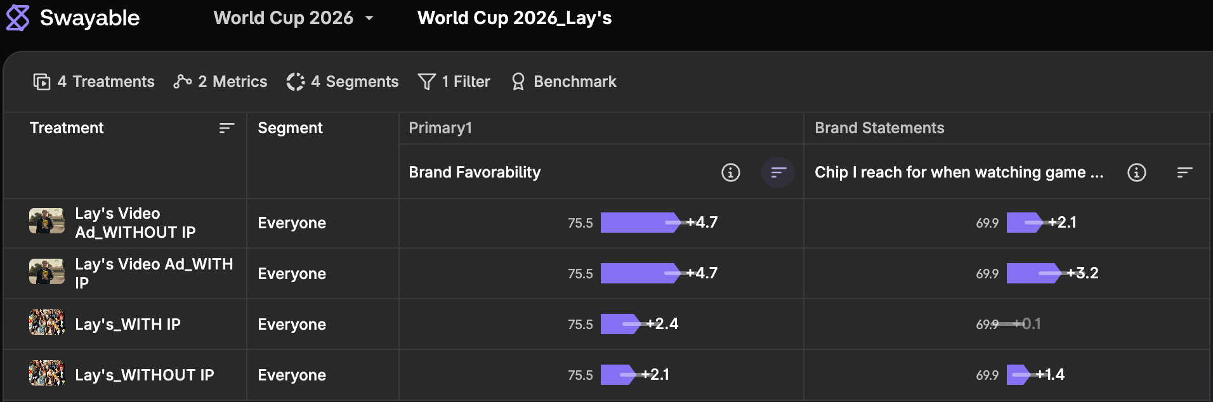Select the 4 Treatments menu item
Screen dimensions: 1213x402
94,82
